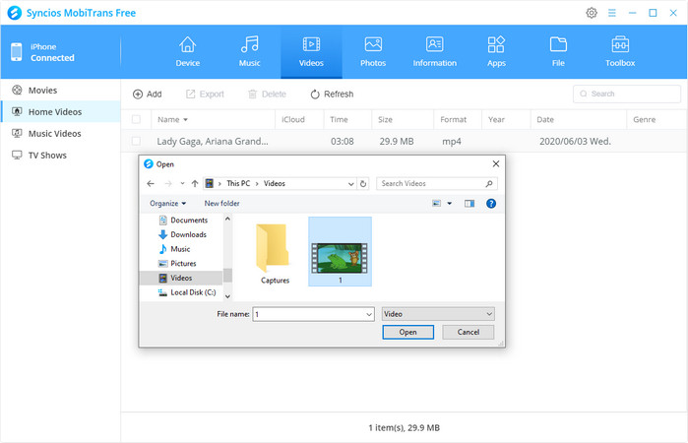The image size is (688, 443).
Task: Expand the address bar dropdown
Action: click(x=351, y=183)
